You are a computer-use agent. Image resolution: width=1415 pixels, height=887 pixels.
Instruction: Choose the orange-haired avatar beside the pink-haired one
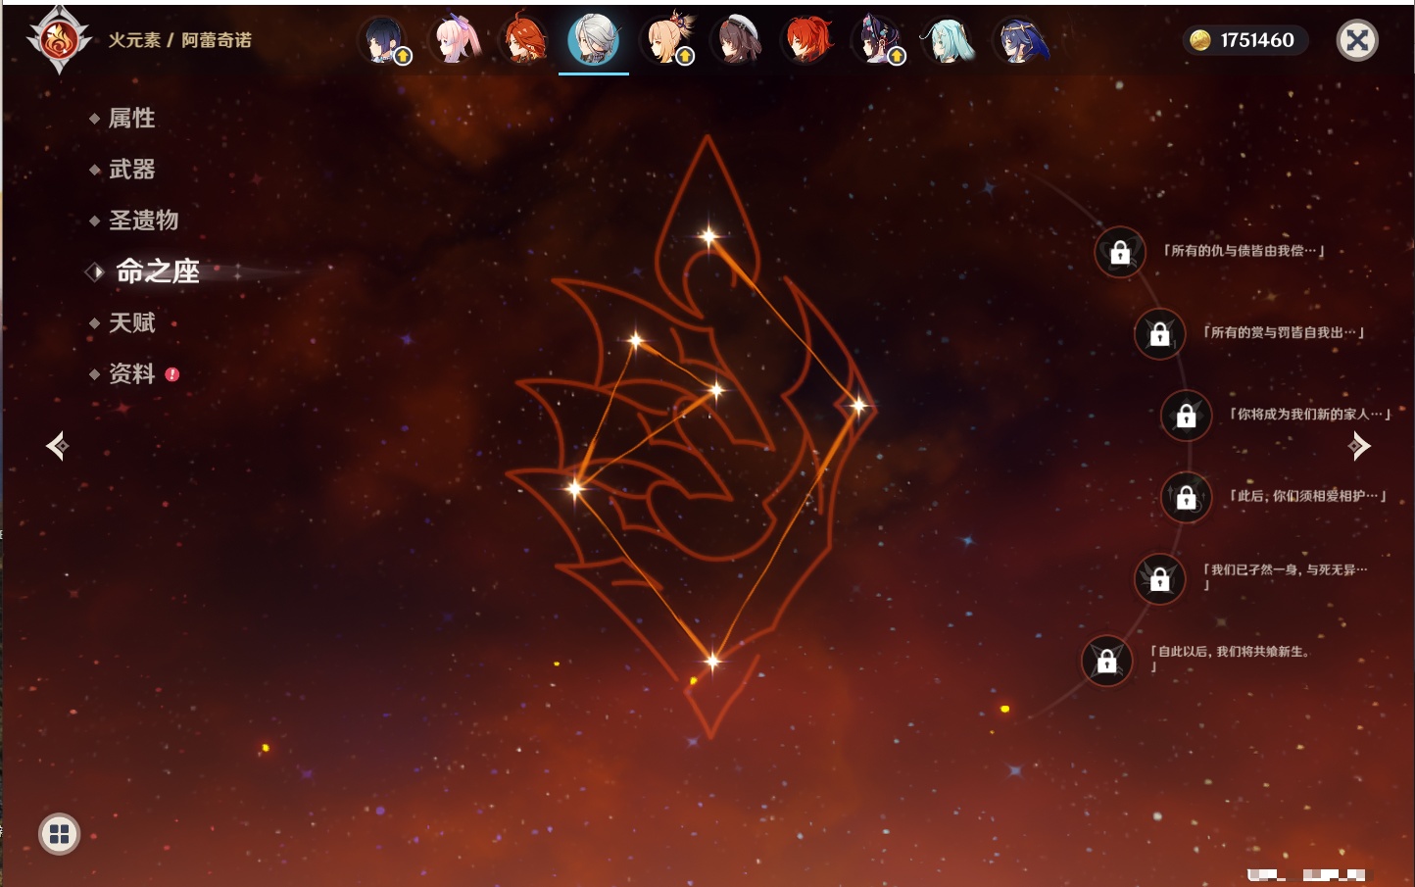(524, 40)
